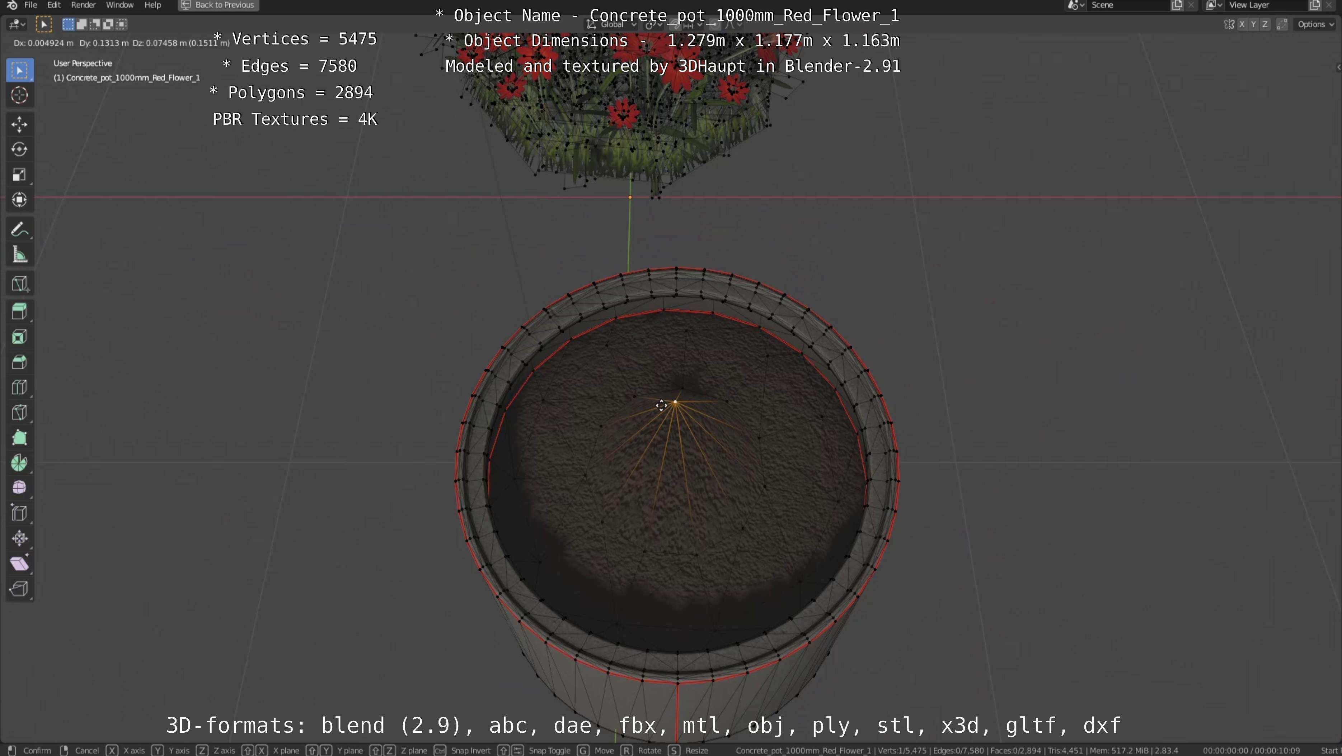The width and height of the screenshot is (1342, 756).
Task: Choose Extend selection mode
Action: (81, 24)
